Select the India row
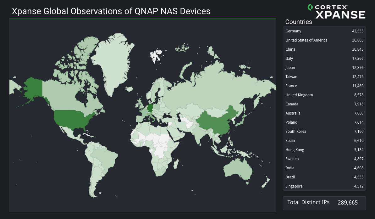Screen dimensions: 375x219 click(x=324, y=168)
